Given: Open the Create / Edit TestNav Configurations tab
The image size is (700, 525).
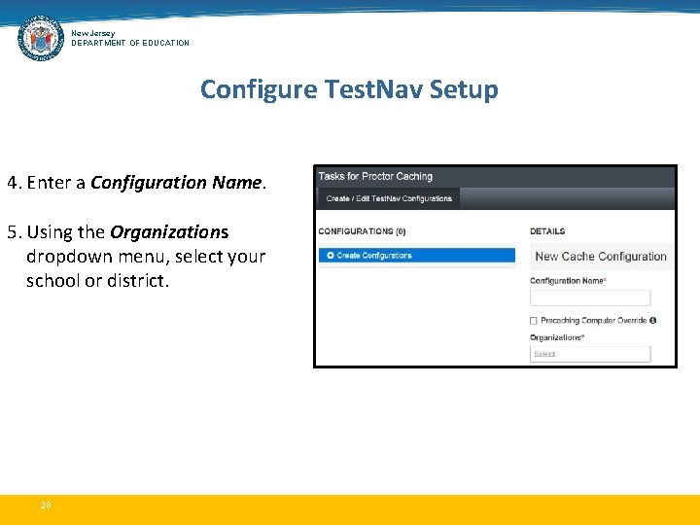Looking at the screenshot, I should pos(389,198).
